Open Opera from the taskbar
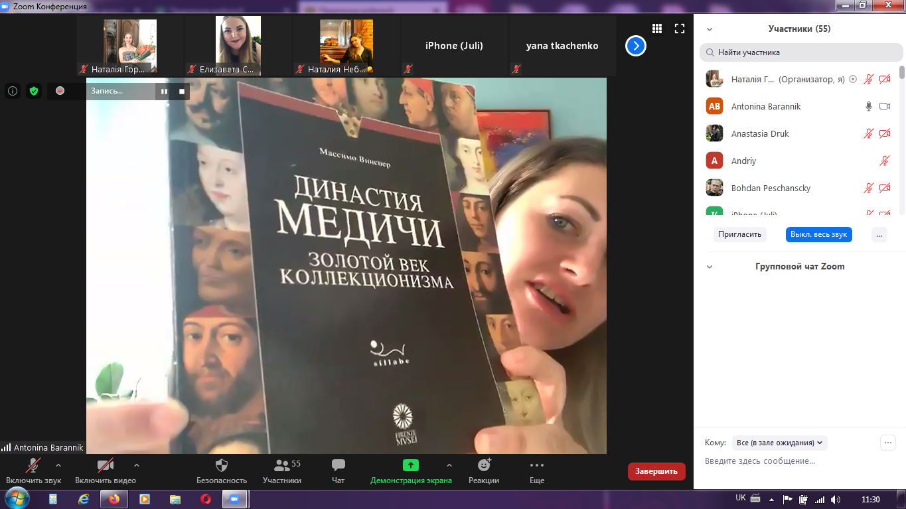 click(x=206, y=499)
